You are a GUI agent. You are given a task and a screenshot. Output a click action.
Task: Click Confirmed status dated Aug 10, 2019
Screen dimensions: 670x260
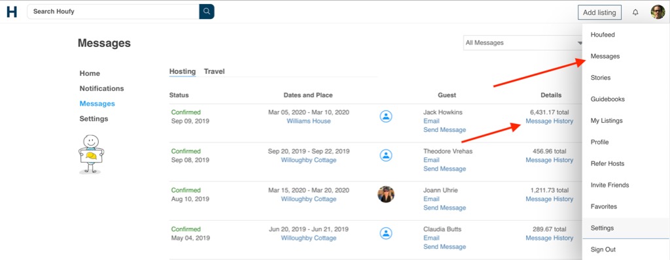pyautogui.click(x=186, y=190)
